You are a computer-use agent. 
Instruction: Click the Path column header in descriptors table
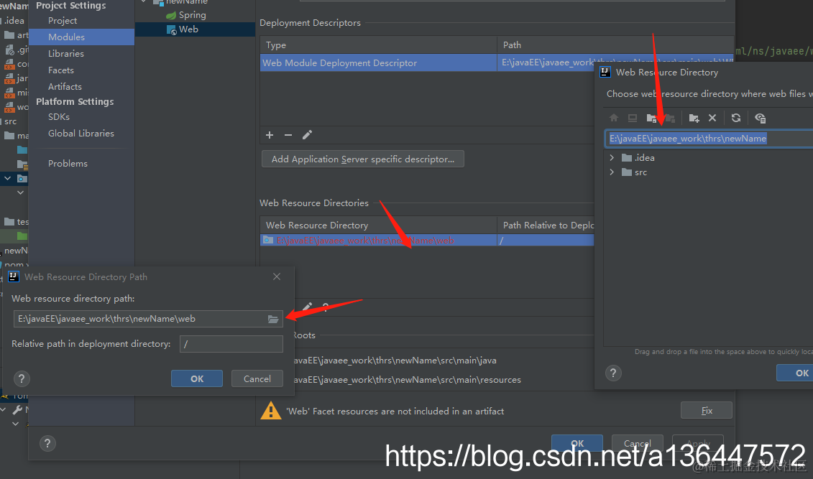[x=615, y=45]
